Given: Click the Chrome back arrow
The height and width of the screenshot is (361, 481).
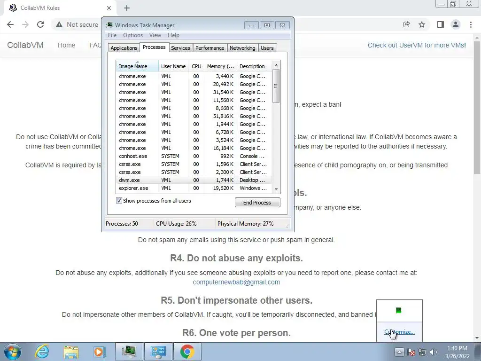Looking at the screenshot, I should tap(10, 24).
